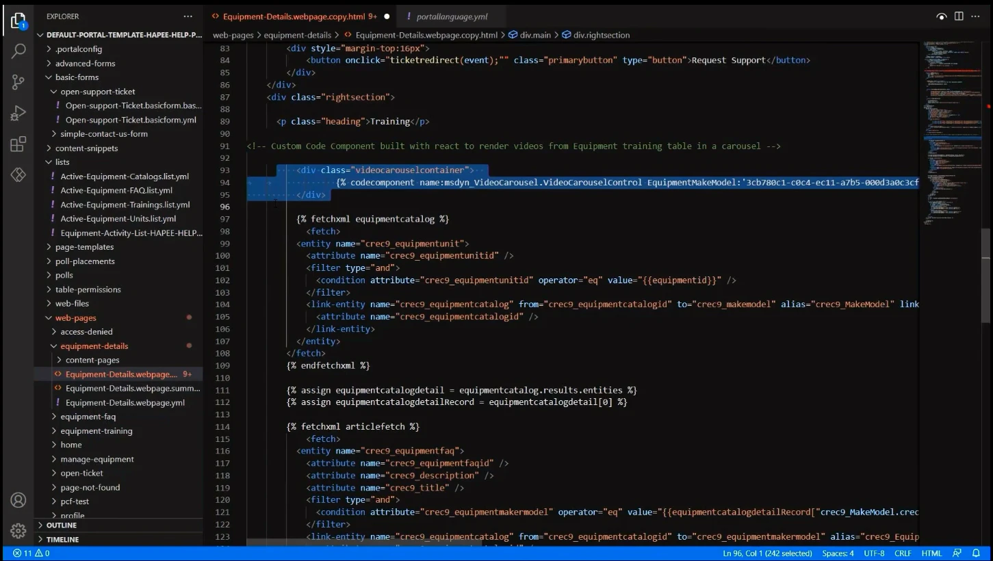The image size is (993, 561).
Task: Select Equipment-Details.webpage.copy.html editor tab
Action: tap(294, 16)
